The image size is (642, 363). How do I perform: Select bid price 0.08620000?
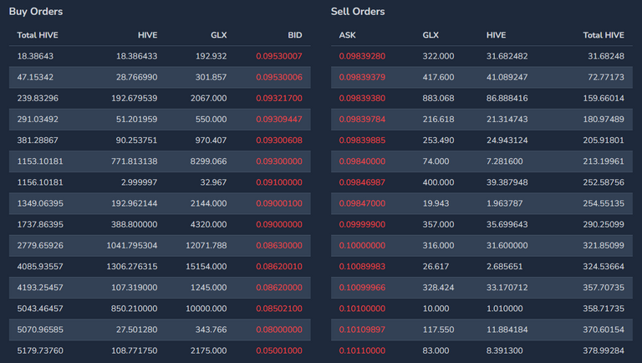point(279,288)
